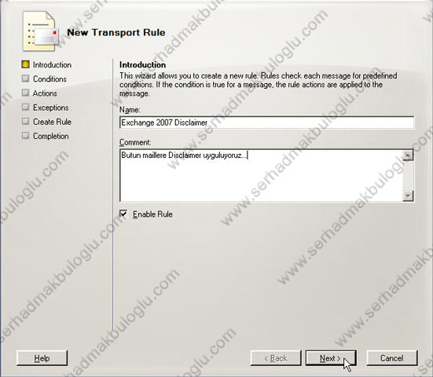Click the comment box scroll down arrow

[x=408, y=196]
